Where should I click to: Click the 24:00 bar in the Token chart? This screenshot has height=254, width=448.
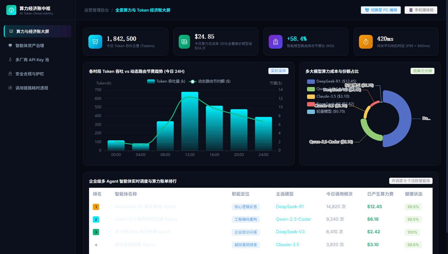263,134
